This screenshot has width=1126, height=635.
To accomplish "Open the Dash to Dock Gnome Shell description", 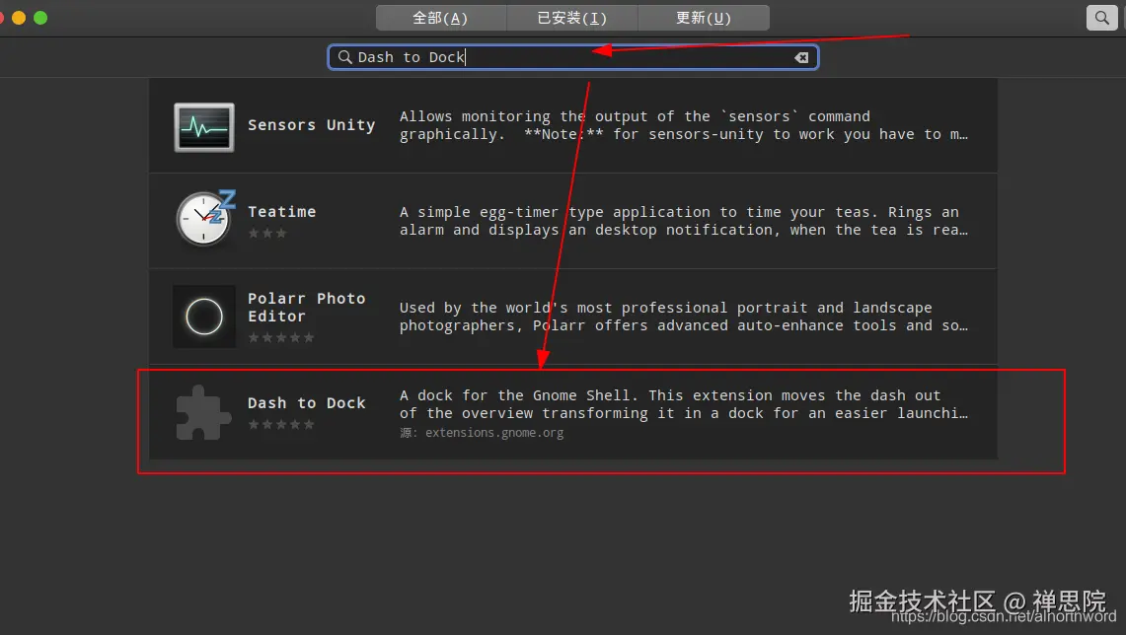I will point(684,404).
